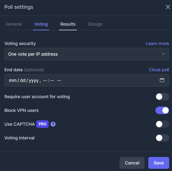172x171 pixels.
Task: Enable the Voting interval switch
Action: [x=162, y=138]
